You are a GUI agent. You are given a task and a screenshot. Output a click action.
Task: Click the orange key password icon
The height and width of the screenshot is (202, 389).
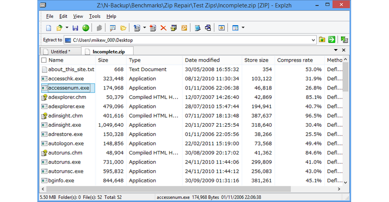pyautogui.click(x=184, y=28)
